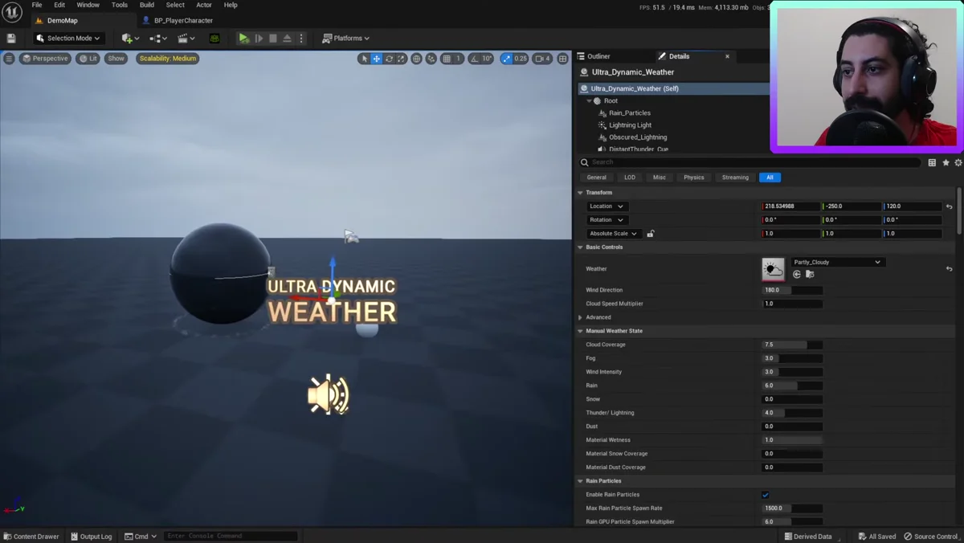The width and height of the screenshot is (964, 543).
Task: Open the play options three-dot menu
Action: pos(301,38)
